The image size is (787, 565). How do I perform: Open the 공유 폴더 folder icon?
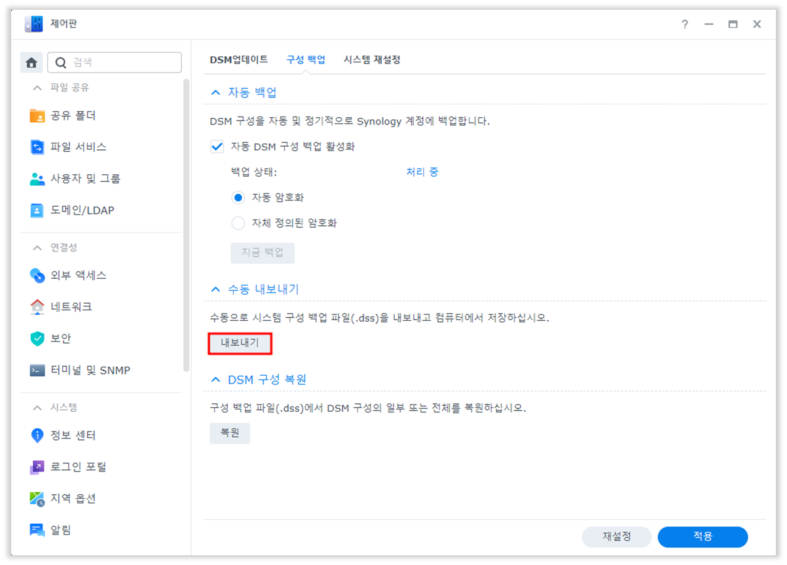tap(37, 116)
